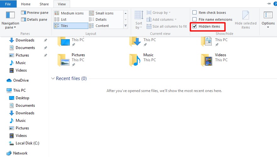The width and height of the screenshot is (277, 157).
Task: Toggle the Details pane
Action: click(34, 19)
